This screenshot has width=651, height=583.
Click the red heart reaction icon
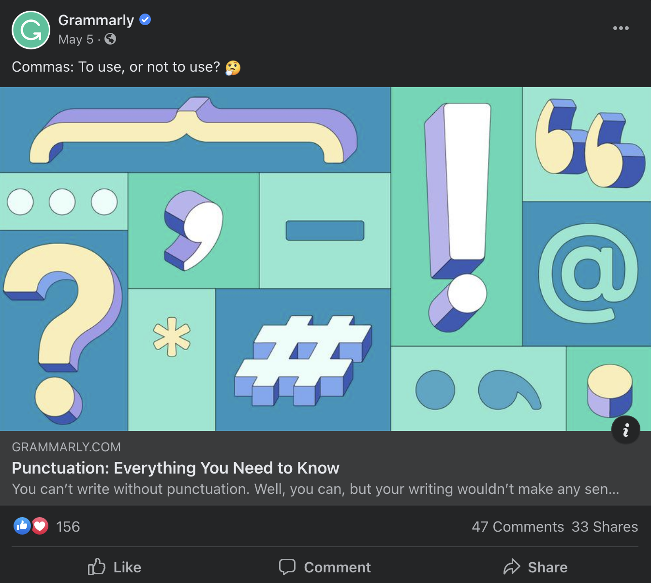click(40, 526)
